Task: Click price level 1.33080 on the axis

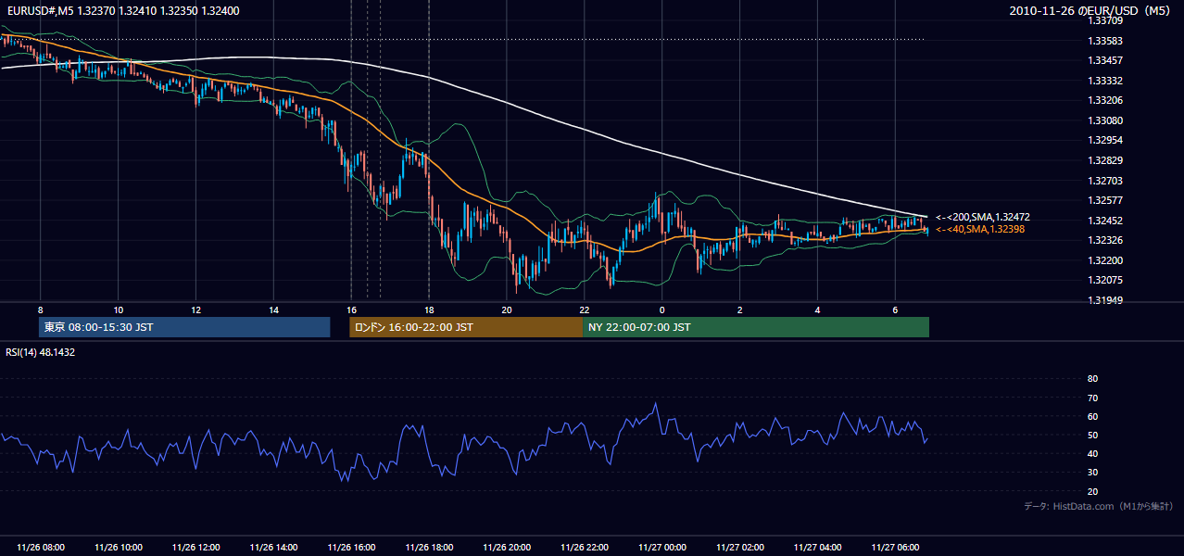Action: click(x=1105, y=120)
